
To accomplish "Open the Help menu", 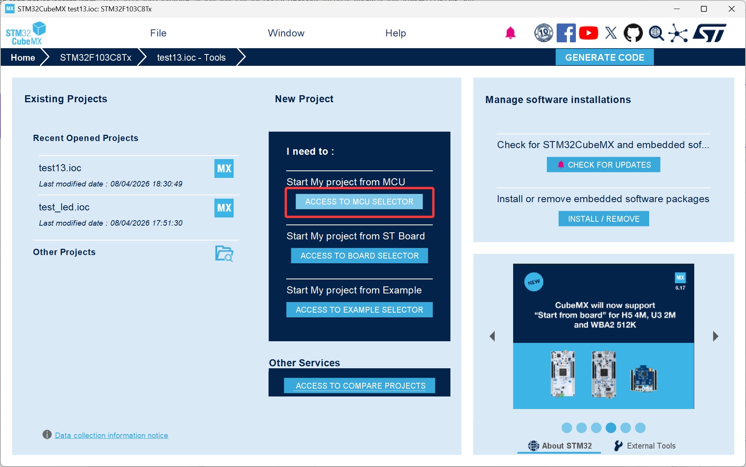I will point(396,33).
